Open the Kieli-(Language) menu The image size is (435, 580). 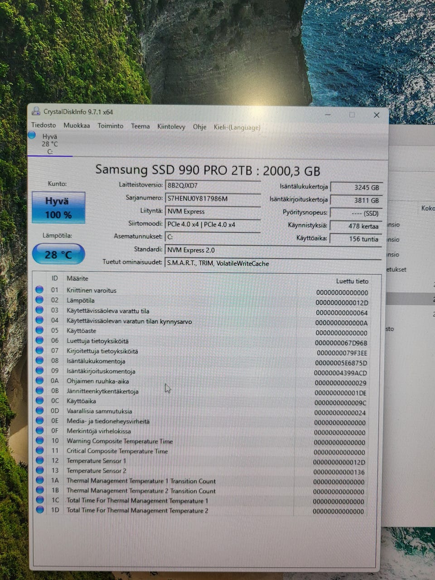[237, 127]
